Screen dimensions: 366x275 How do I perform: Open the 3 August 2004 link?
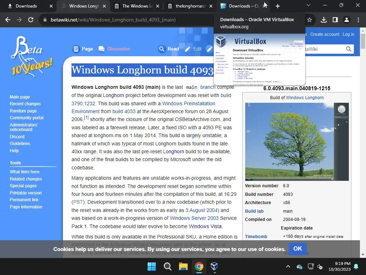202,210
